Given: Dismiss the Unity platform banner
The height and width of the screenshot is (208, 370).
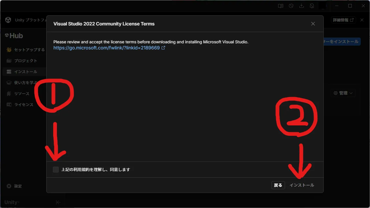Looking at the screenshot, I should [362, 20].
